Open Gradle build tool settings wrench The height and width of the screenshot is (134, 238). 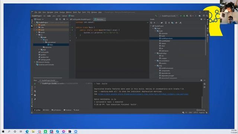click(x=180, y=23)
